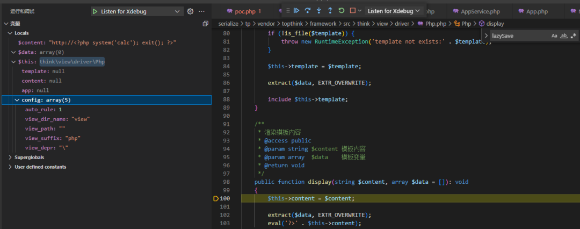Expand the Superglobals scope

pyautogui.click(x=29, y=158)
